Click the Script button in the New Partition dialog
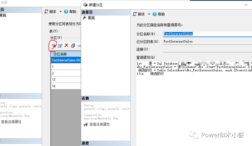 139,14
